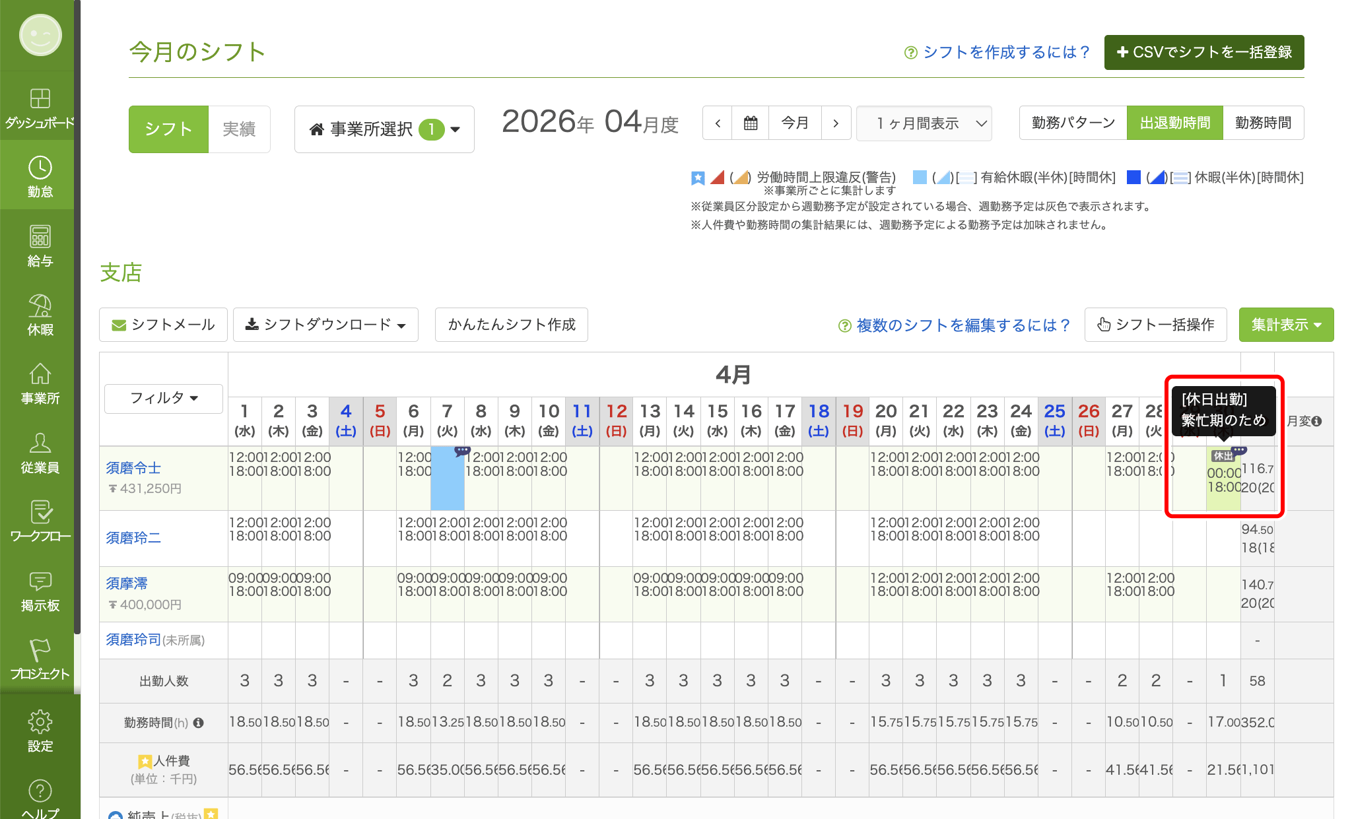Image resolution: width=1352 pixels, height=819 pixels.
Task: Click the April 4 (土) date header
Action: pyautogui.click(x=346, y=421)
